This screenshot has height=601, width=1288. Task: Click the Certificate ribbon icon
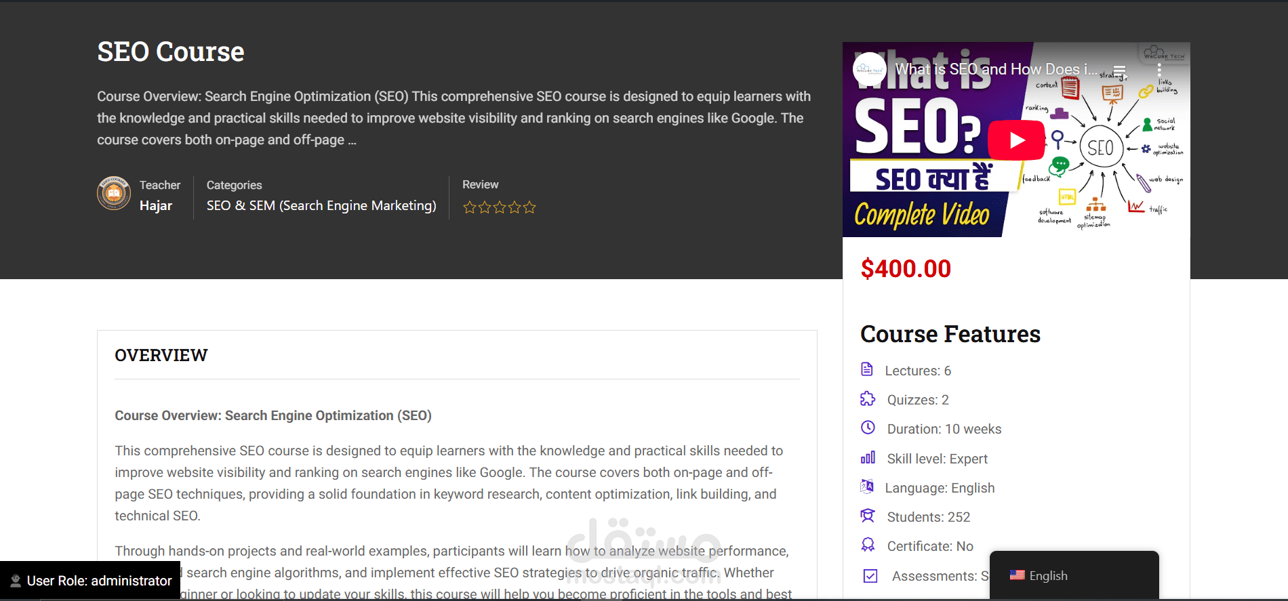click(868, 545)
